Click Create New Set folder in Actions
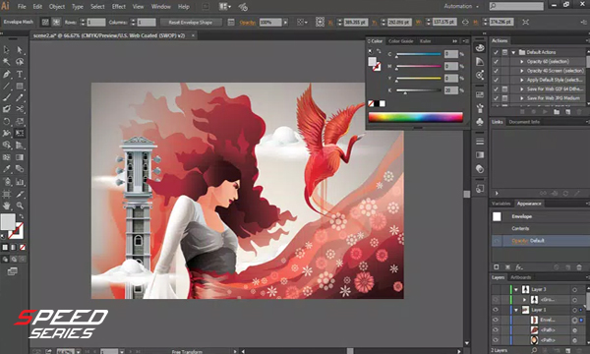The width and height of the screenshot is (590, 354). pos(557,112)
